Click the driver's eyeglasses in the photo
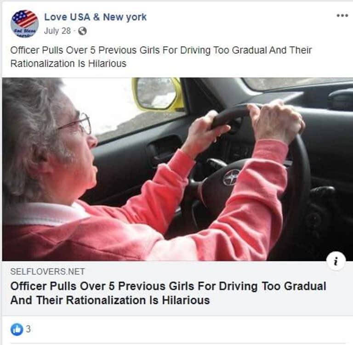Screen dimensions: 353x345 (x=76, y=124)
